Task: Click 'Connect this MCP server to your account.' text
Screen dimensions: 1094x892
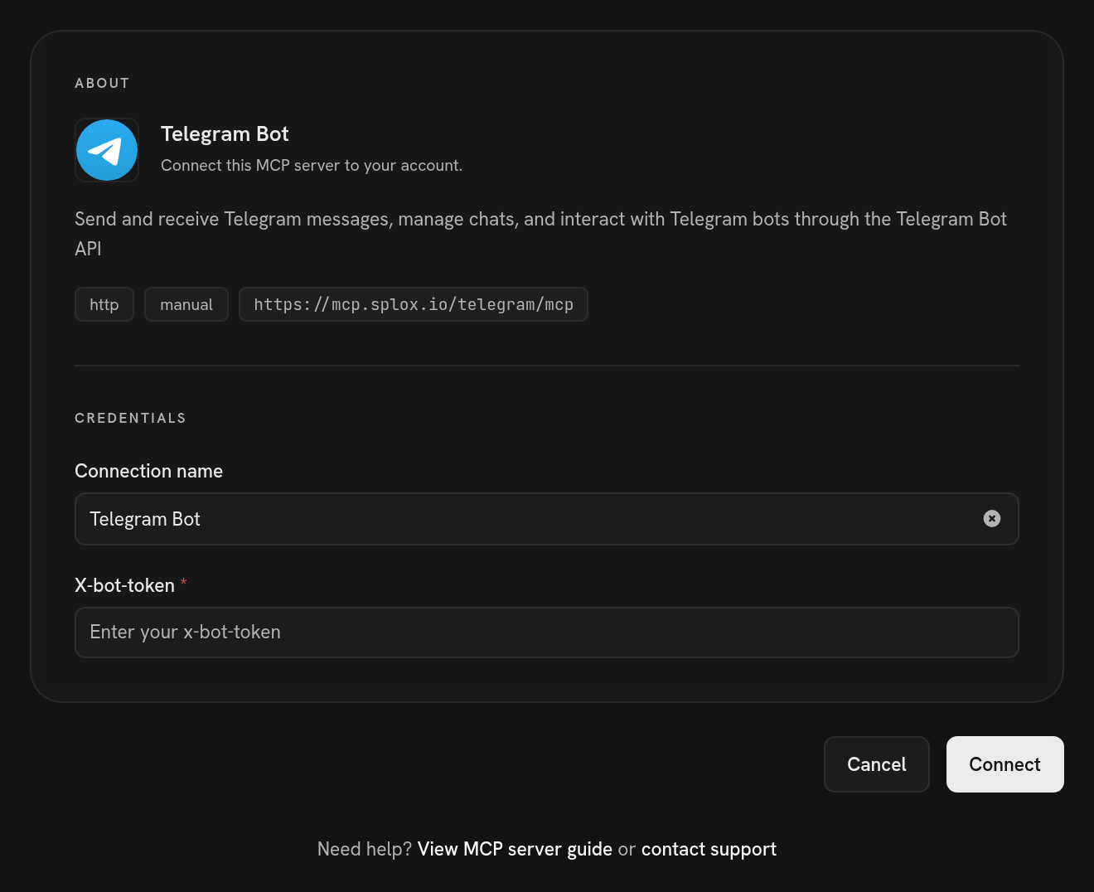Action: 312,165
